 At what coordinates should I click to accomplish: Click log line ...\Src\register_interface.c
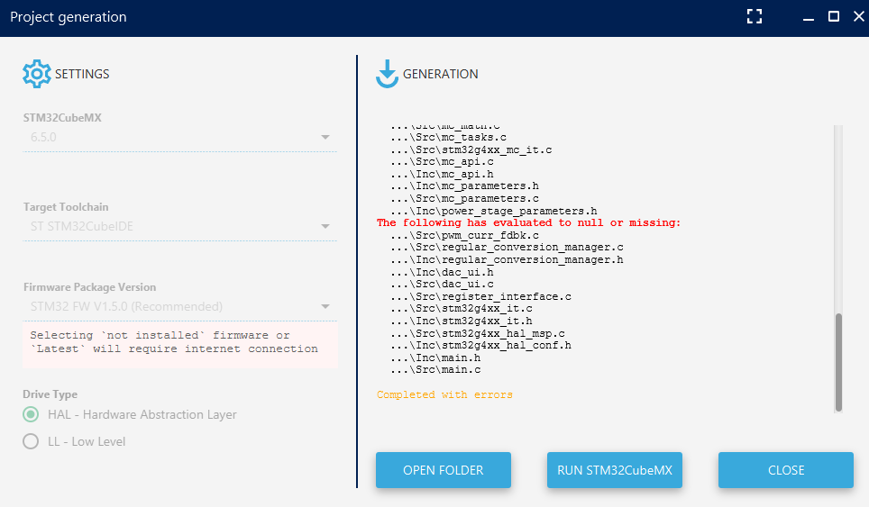coord(481,296)
